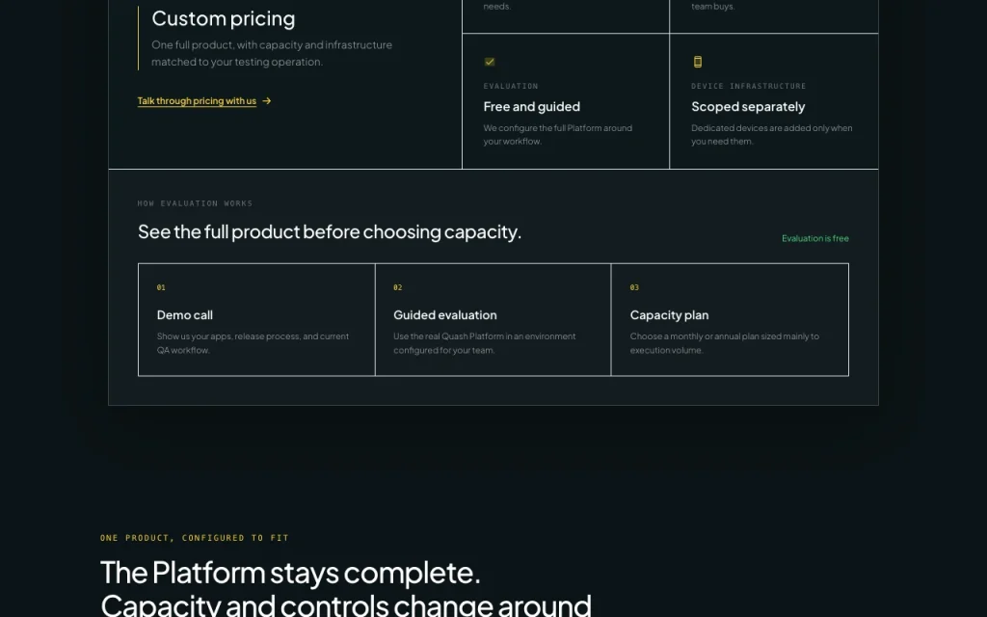Click the phone Device Infrastructure icon

pyautogui.click(x=698, y=62)
